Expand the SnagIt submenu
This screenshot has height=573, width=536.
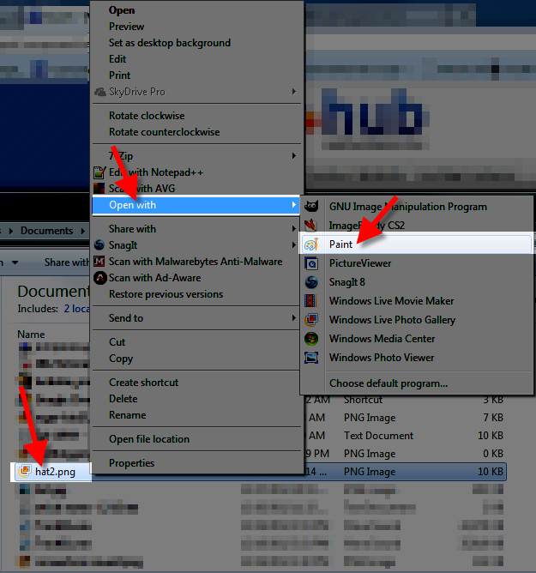[x=294, y=245]
